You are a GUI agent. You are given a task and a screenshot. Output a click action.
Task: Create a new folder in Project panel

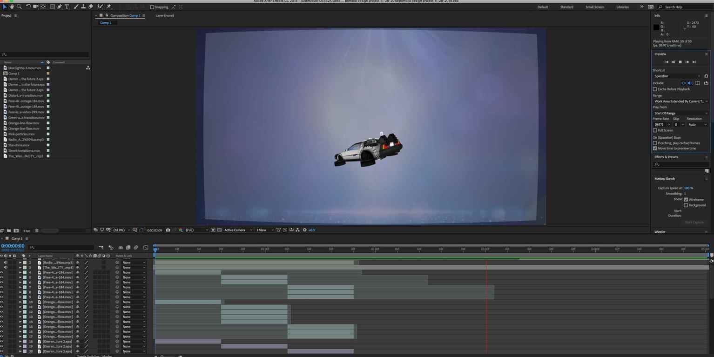(x=9, y=231)
